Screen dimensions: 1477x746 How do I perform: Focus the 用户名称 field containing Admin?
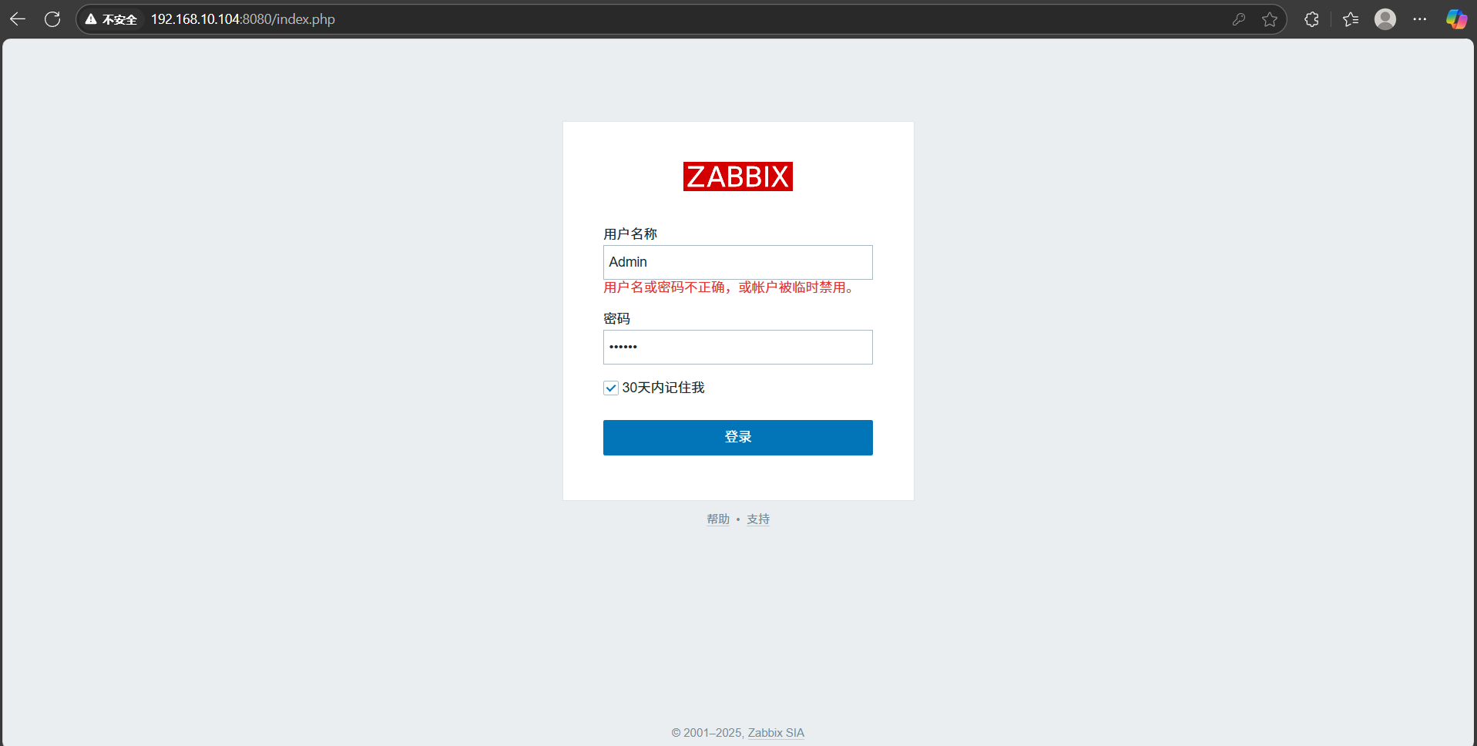coord(738,262)
